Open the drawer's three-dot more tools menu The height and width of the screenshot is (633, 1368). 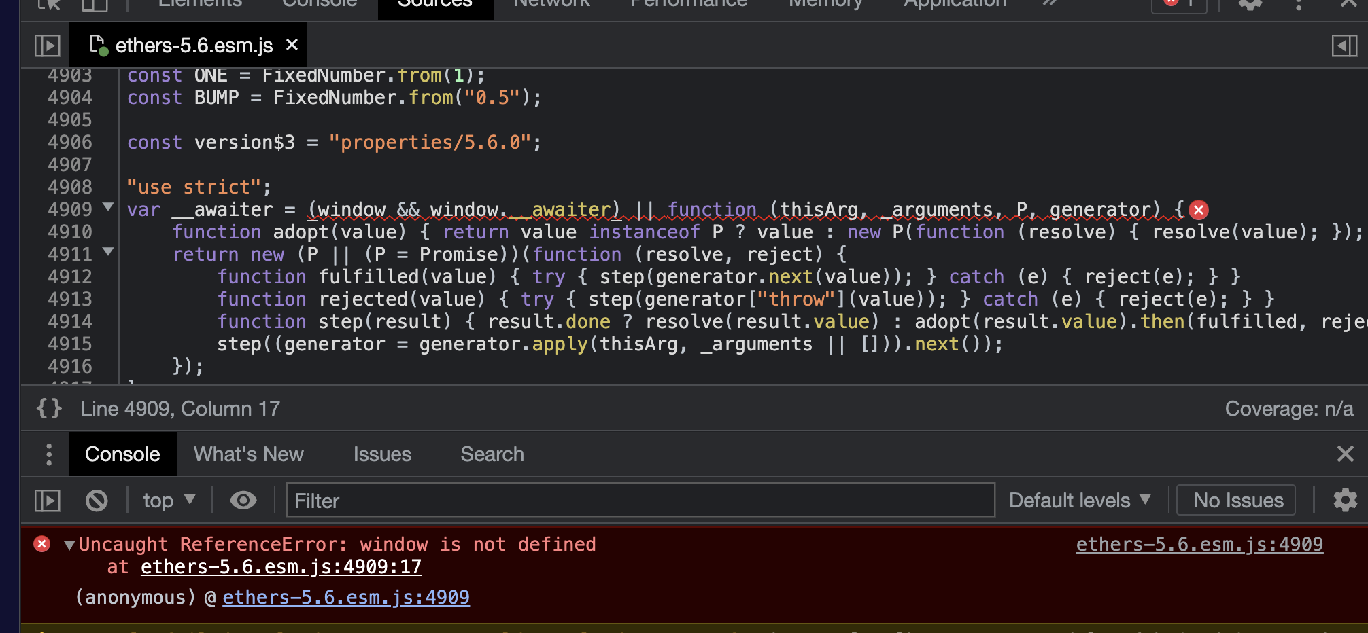pyautogui.click(x=49, y=454)
